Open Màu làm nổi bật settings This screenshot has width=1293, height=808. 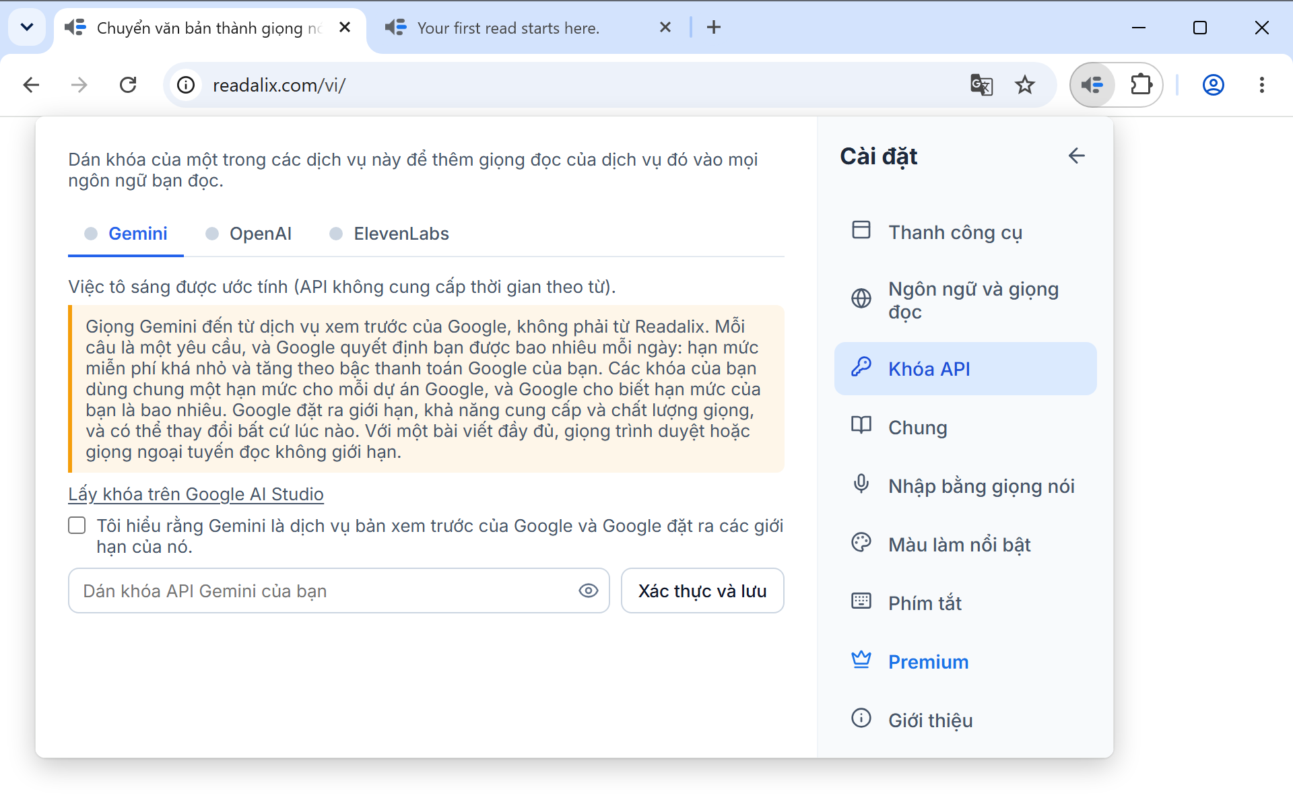965,545
